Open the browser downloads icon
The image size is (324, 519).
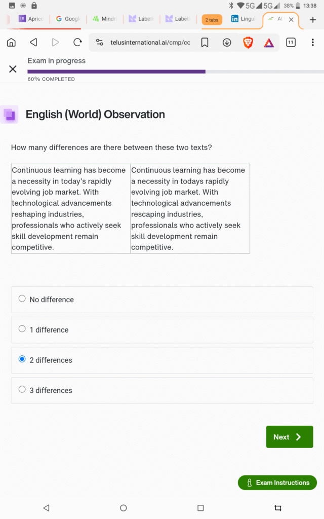227,43
